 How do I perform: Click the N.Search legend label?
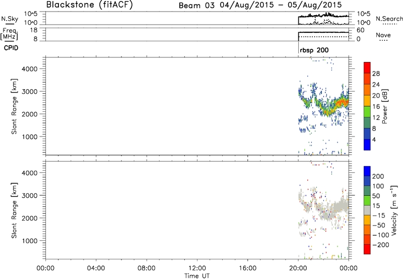click(x=389, y=19)
